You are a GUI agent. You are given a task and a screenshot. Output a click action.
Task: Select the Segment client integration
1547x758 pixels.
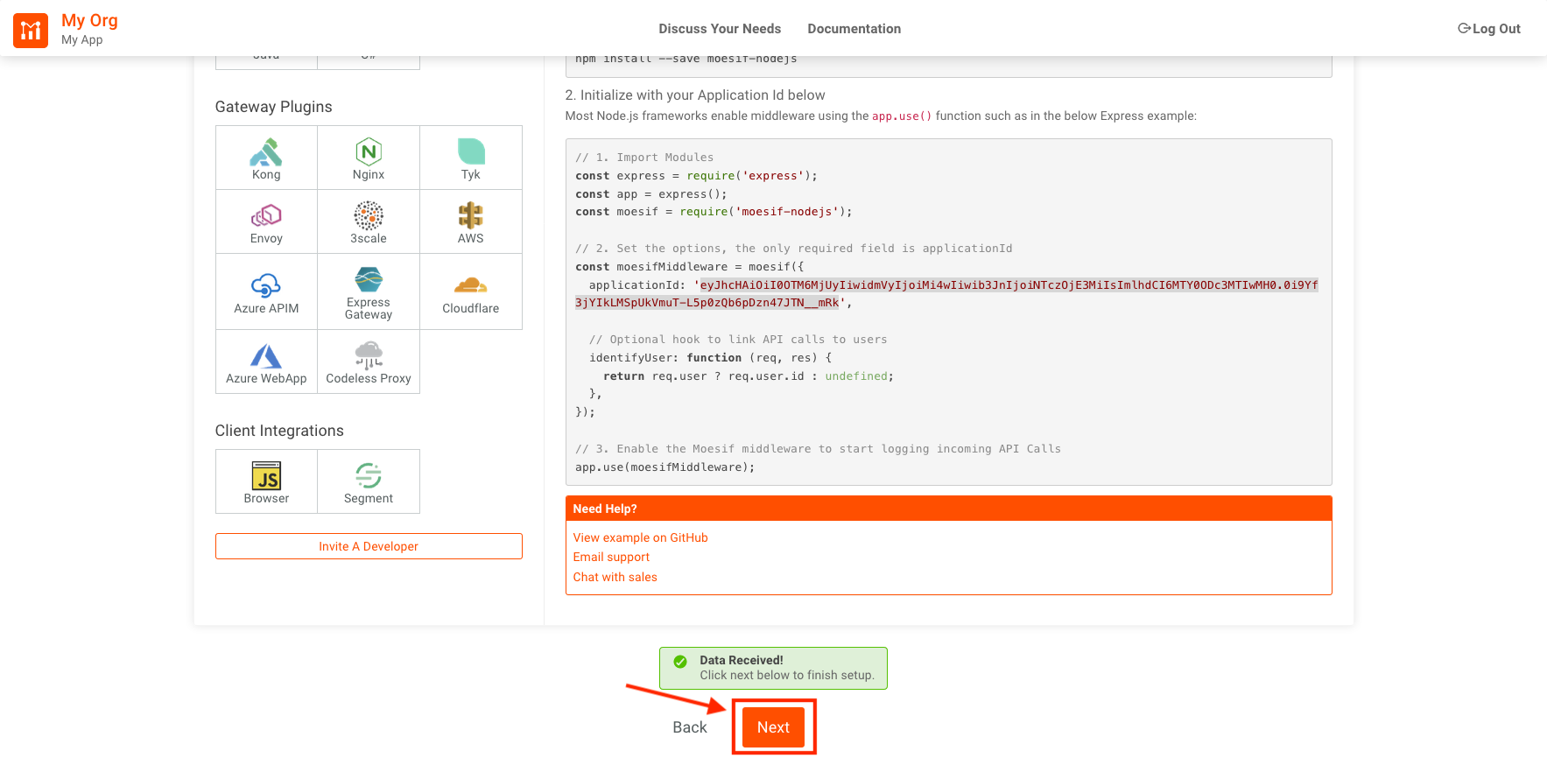click(369, 482)
